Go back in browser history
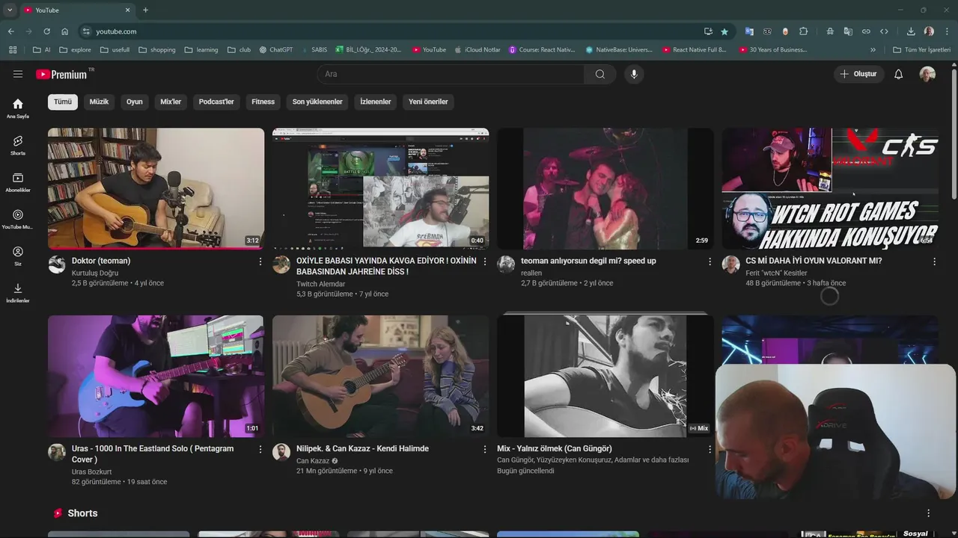The height and width of the screenshot is (538, 958). click(x=10, y=31)
